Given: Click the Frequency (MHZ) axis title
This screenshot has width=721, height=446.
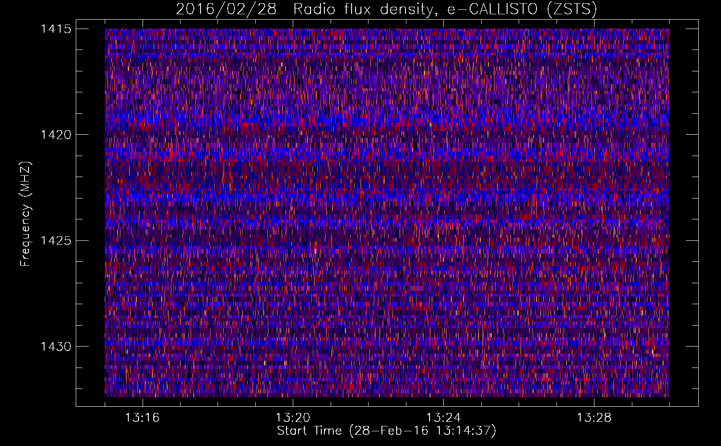Looking at the screenshot, I should pyautogui.click(x=25, y=214).
